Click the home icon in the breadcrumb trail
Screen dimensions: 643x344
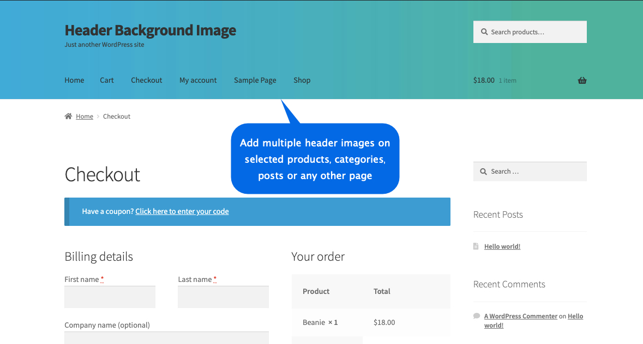[68, 116]
